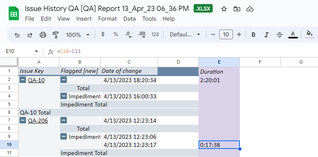Select the date cell 4/13/2023 18:20:34

[129, 80]
